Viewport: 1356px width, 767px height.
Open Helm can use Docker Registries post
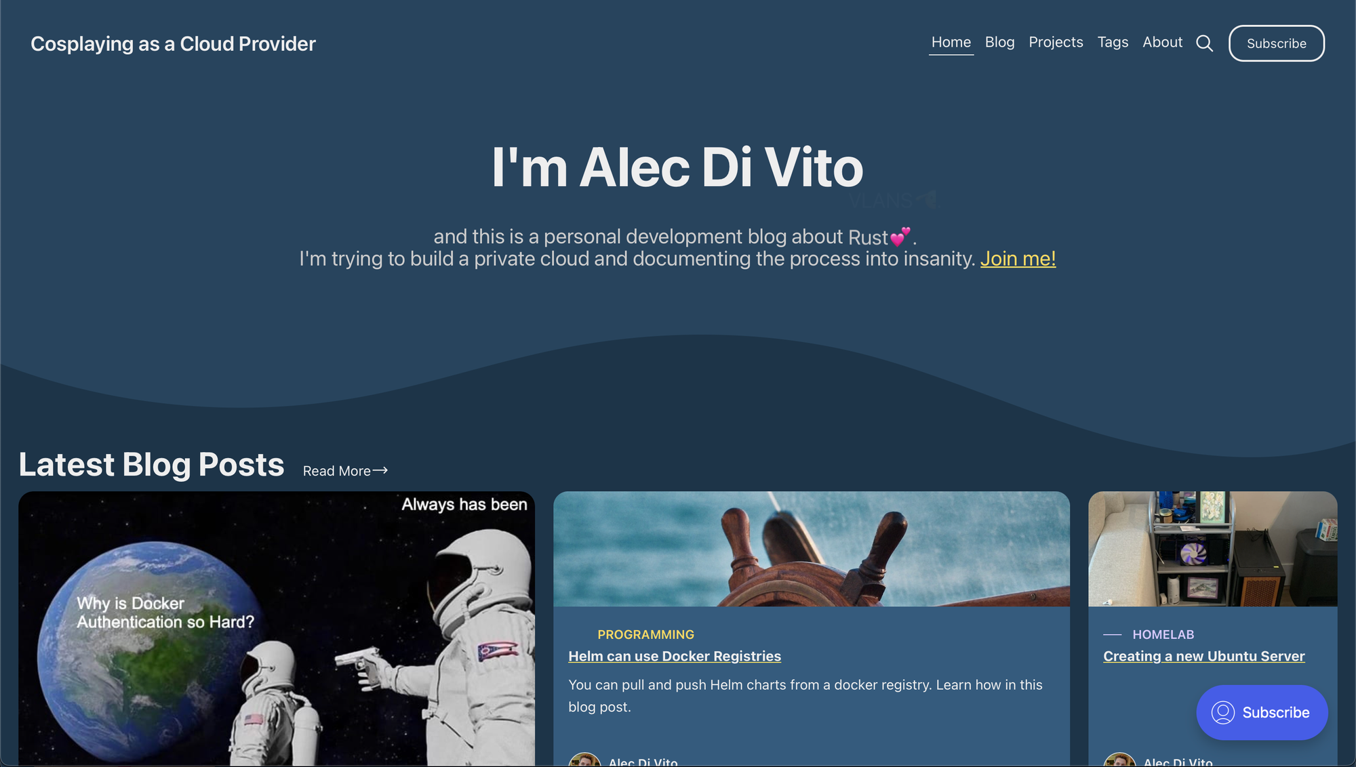675,656
